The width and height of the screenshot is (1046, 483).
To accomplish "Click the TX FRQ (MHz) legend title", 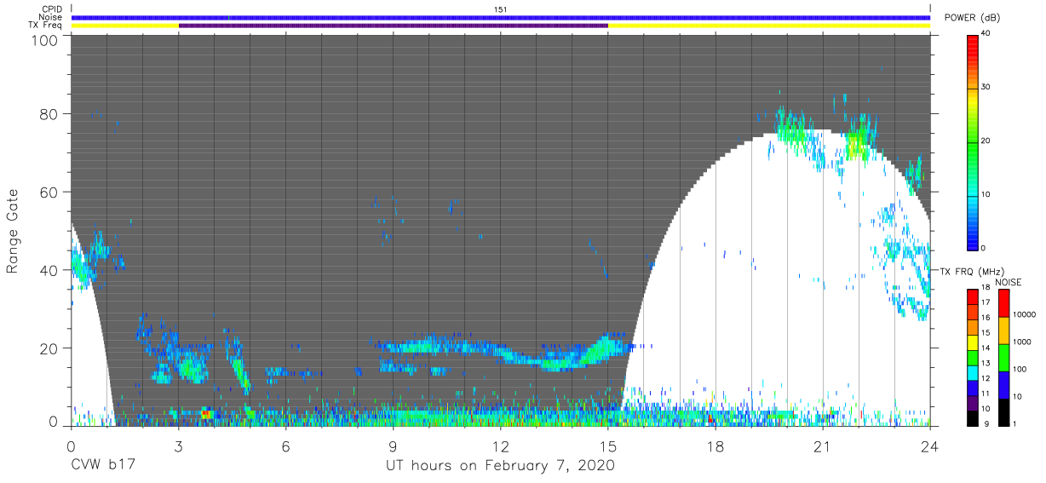I will click(972, 271).
